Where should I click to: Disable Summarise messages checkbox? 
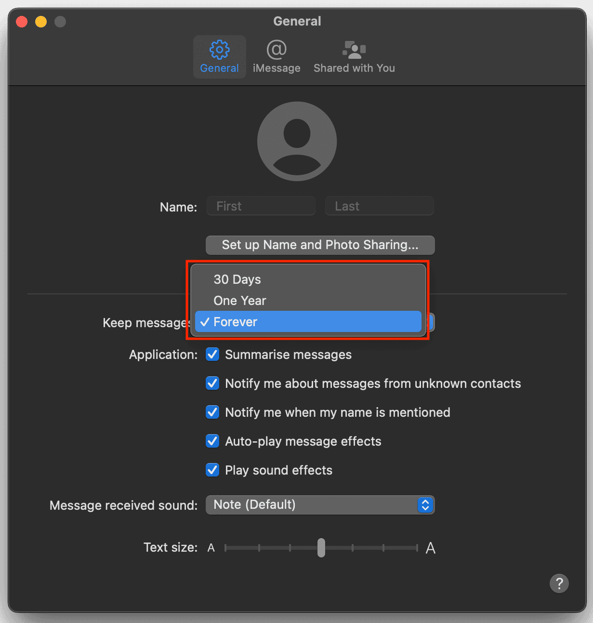(x=212, y=355)
